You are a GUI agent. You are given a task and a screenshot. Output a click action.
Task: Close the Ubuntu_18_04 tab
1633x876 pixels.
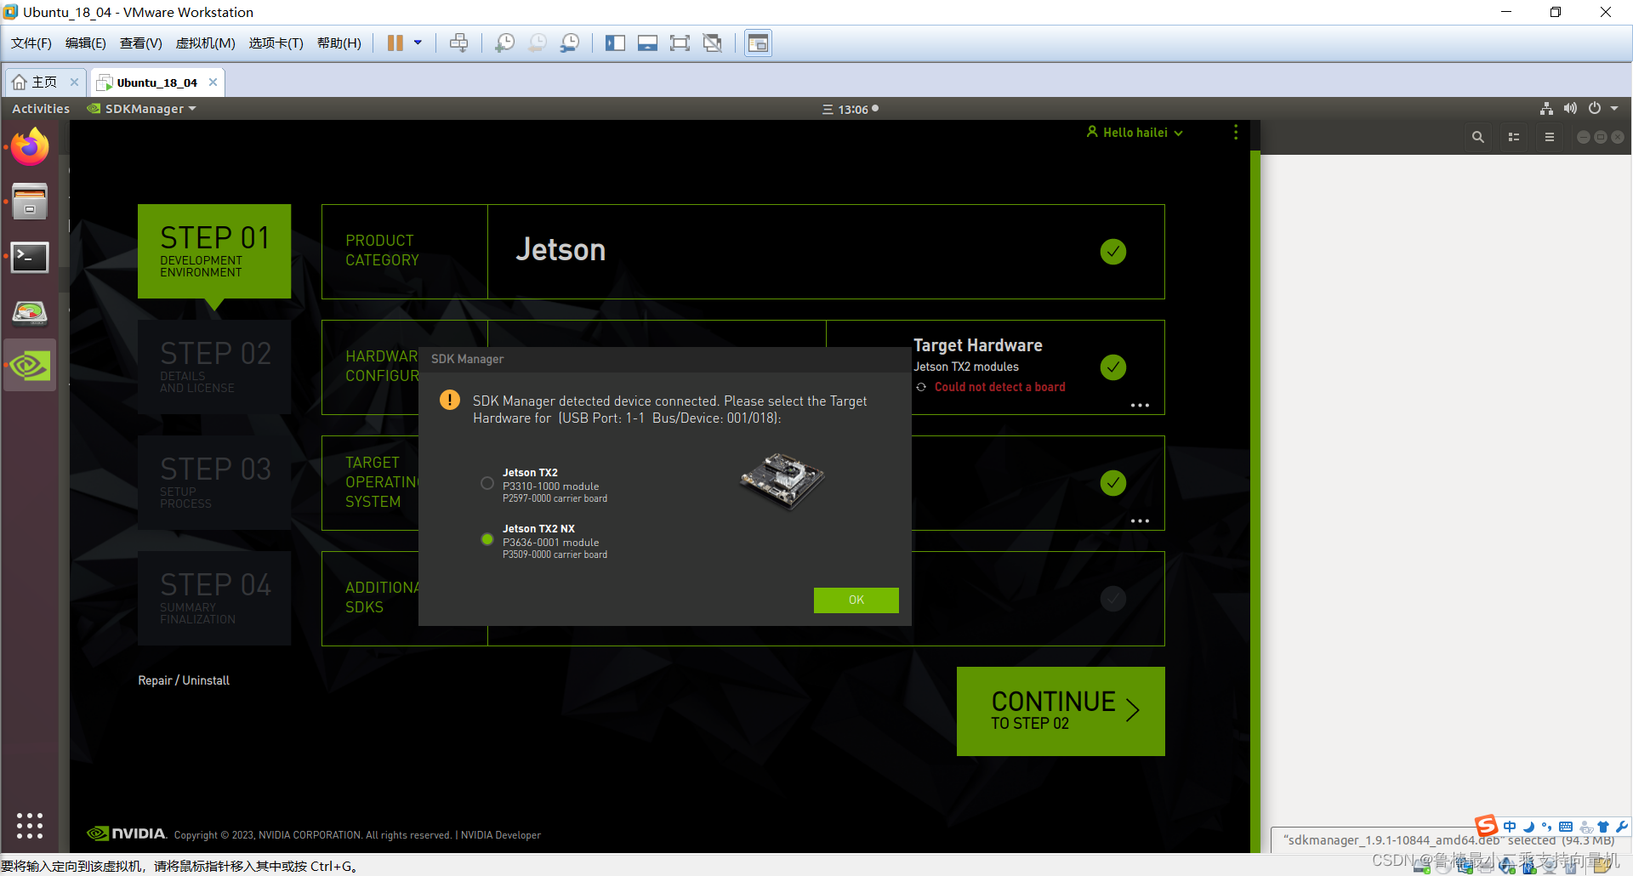click(213, 82)
